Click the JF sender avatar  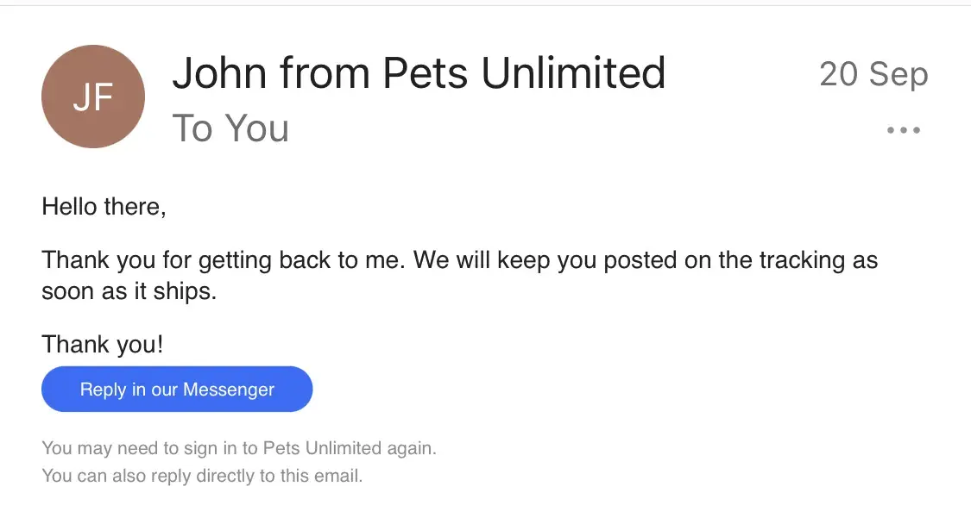[x=93, y=97]
